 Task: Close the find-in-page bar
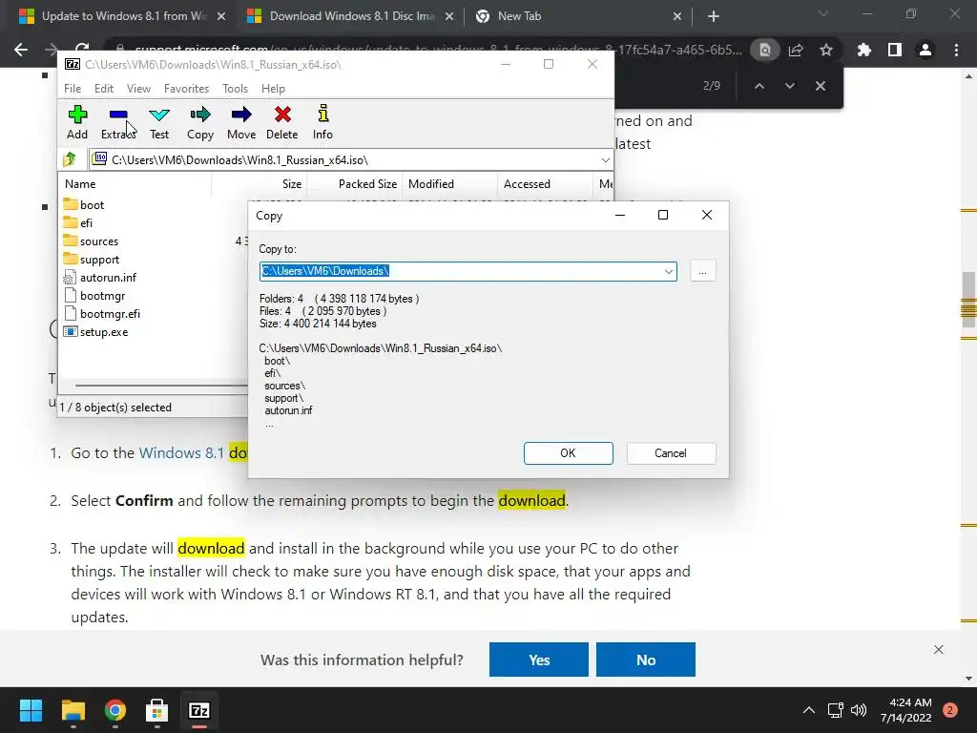pos(820,86)
